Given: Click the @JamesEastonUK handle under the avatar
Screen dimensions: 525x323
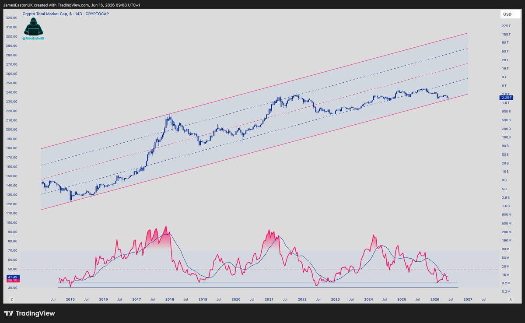Looking at the screenshot, I should [x=33, y=39].
